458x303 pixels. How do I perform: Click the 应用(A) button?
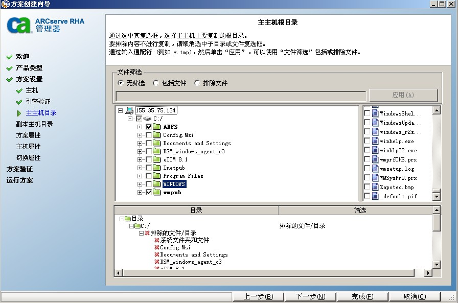click(403, 95)
